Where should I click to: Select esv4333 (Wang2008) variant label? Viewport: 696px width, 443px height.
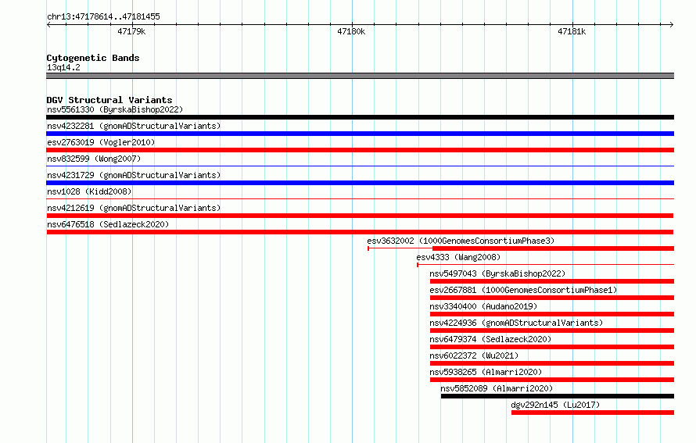[458, 257]
